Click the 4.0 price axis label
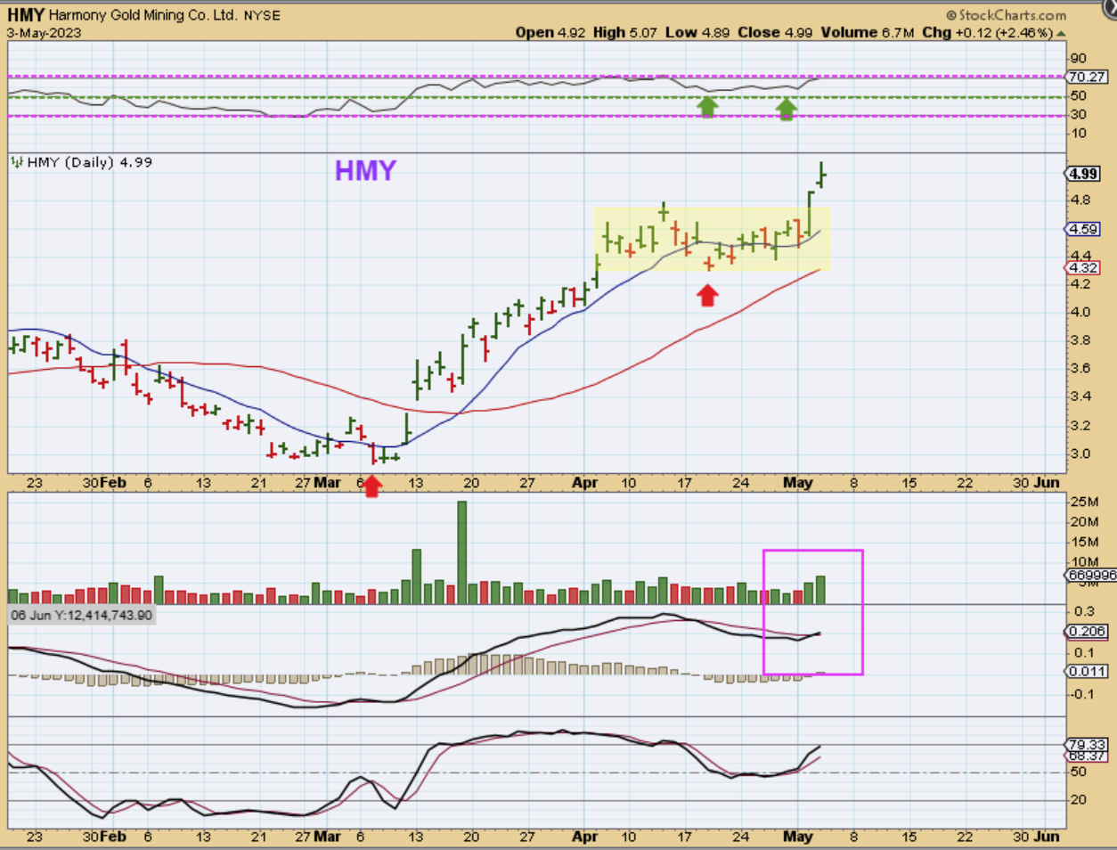The height and width of the screenshot is (850, 1117). coord(1080,312)
